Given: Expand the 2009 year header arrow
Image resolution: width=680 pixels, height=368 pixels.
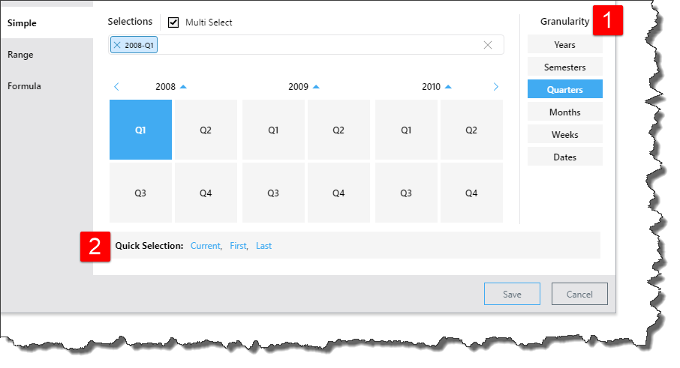Looking at the screenshot, I should point(316,87).
